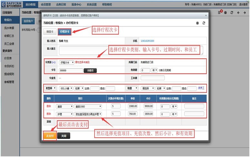Image resolution: width=250 pixels, height=157 pixels.
Task: Switch to the 疗程次卡 tab
Action: (x=65, y=31)
